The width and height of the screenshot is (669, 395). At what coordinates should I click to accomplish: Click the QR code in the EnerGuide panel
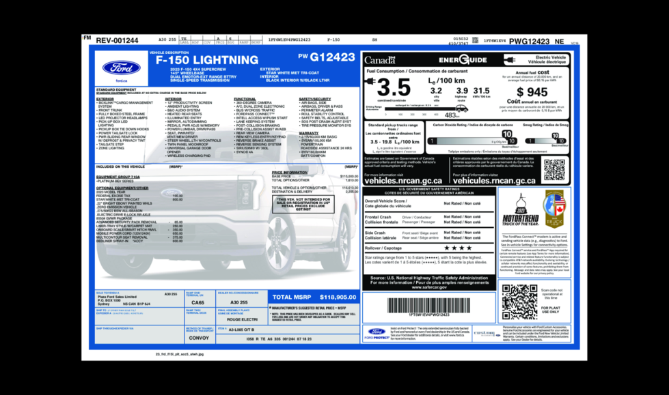point(555,169)
